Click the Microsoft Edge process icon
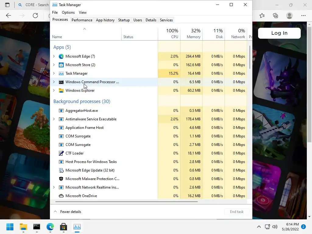Viewport: 312px width, 234px height. click(61, 56)
